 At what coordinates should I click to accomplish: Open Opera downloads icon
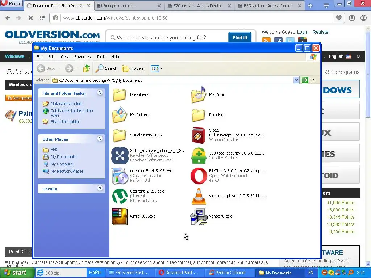coord(352,18)
